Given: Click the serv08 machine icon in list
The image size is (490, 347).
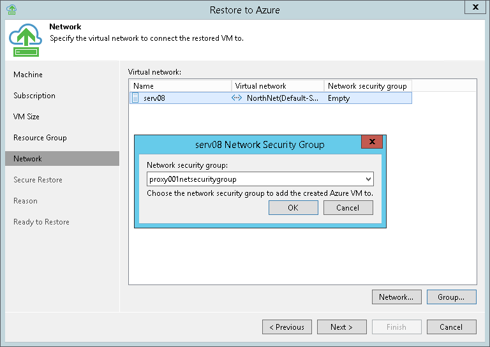Looking at the screenshot, I should click(135, 98).
